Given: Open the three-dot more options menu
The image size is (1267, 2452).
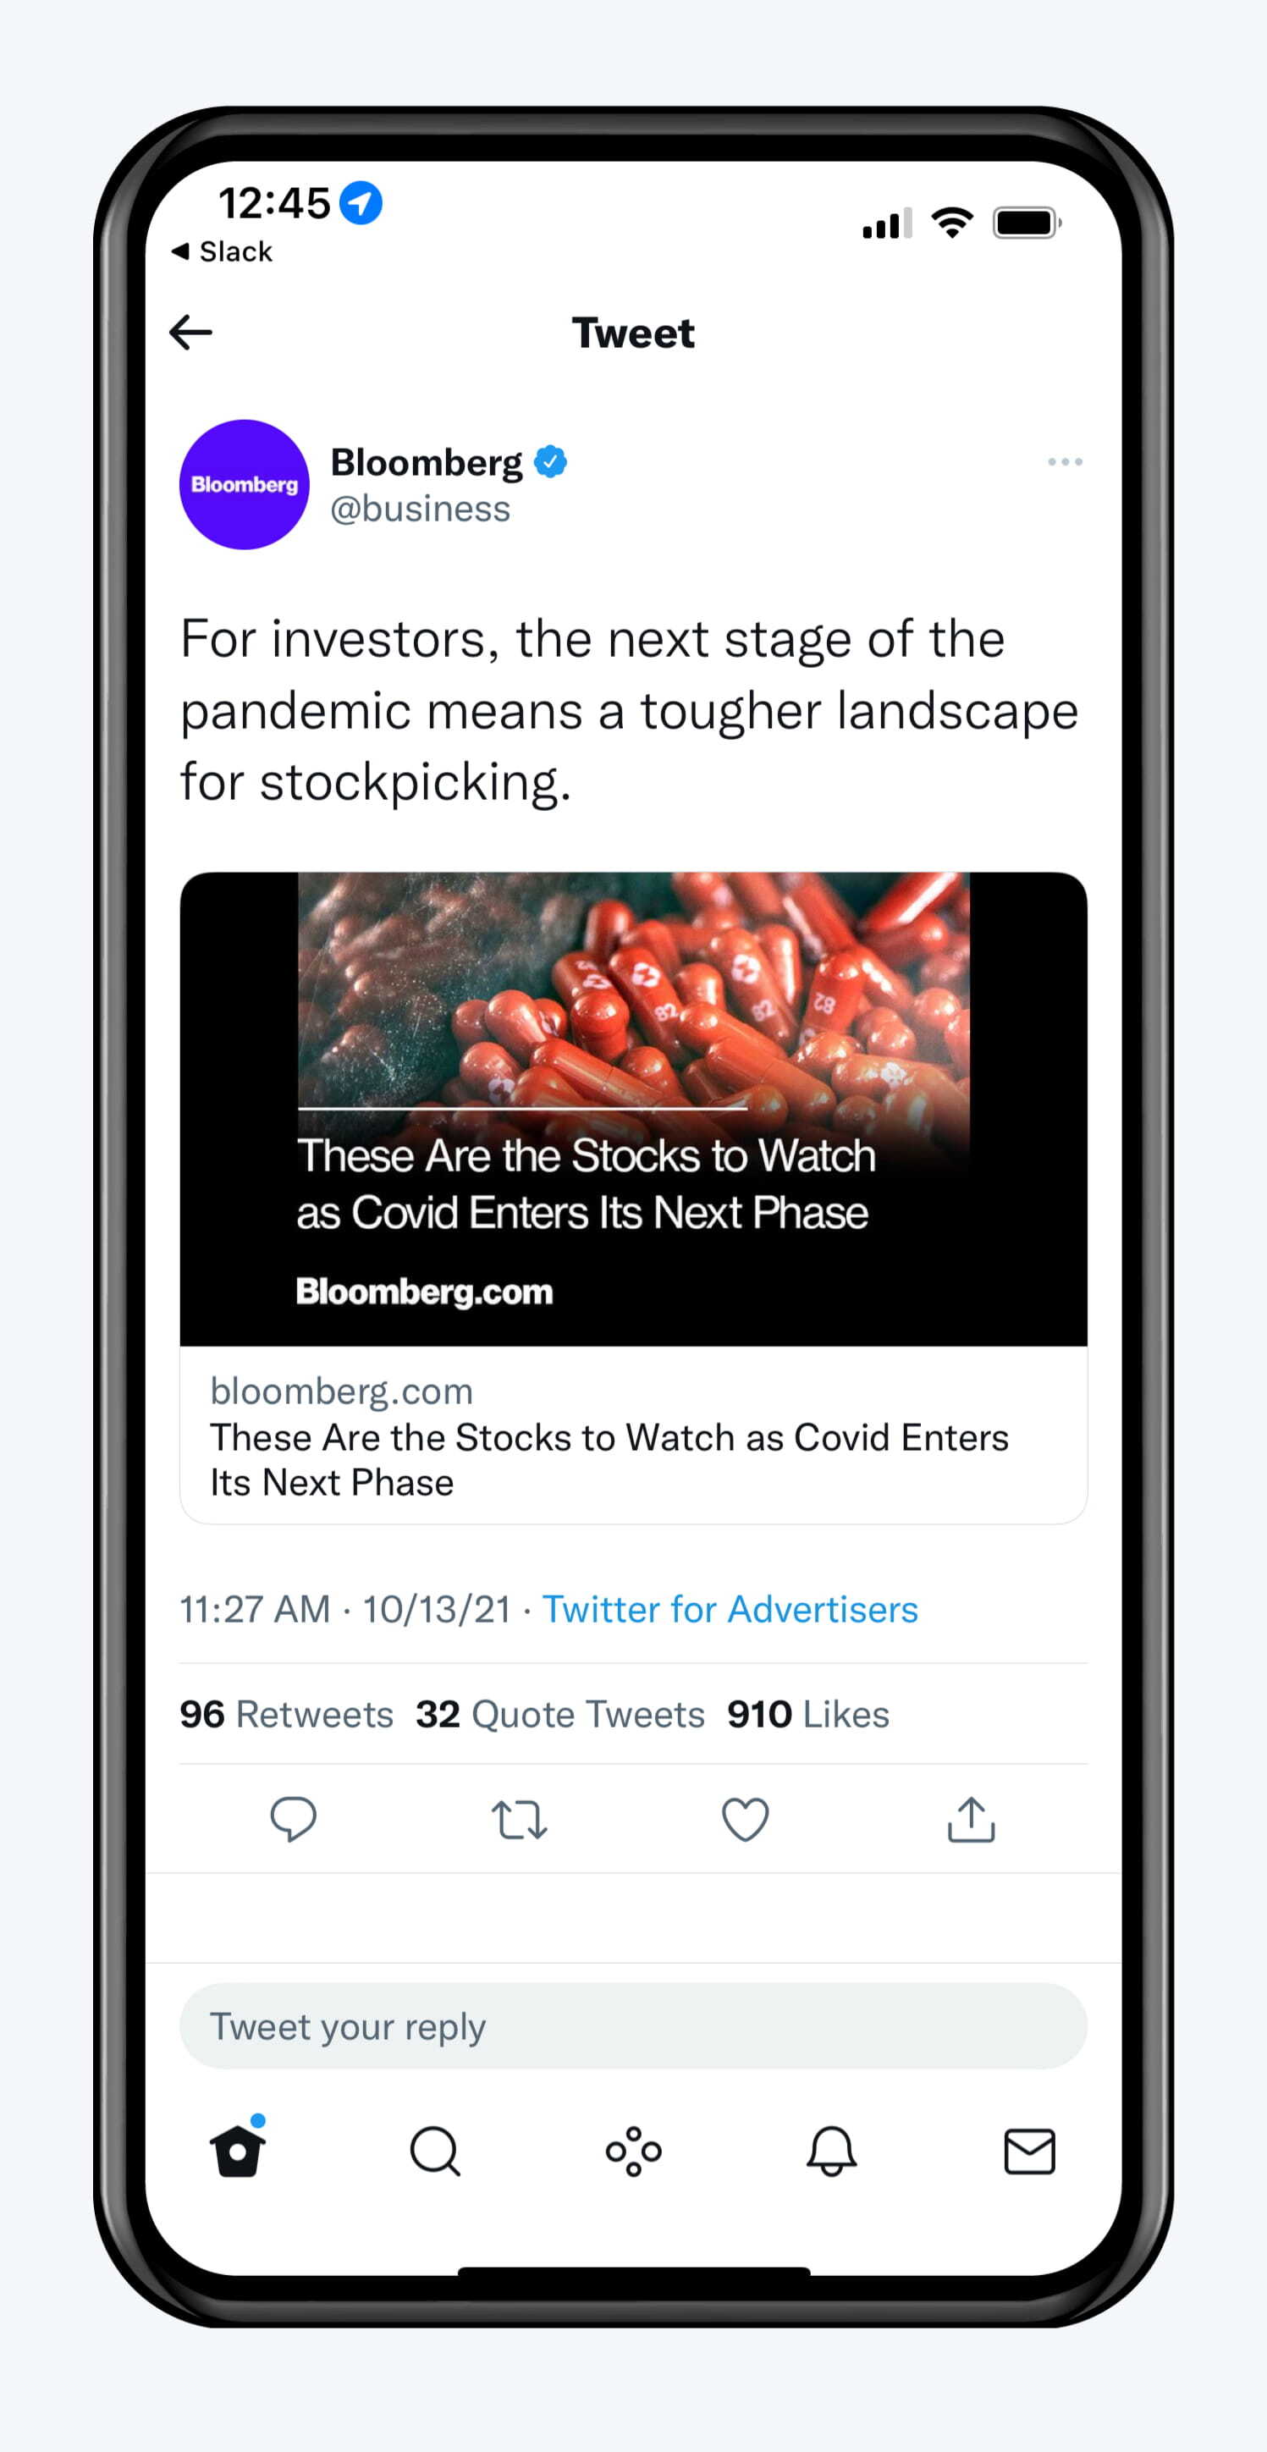Looking at the screenshot, I should (1064, 461).
